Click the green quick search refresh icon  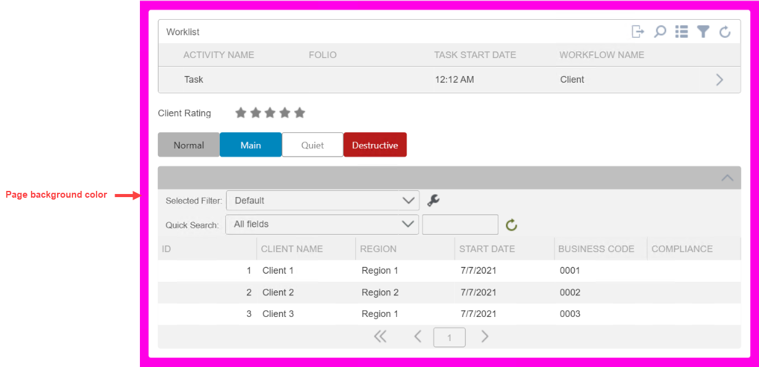(511, 225)
